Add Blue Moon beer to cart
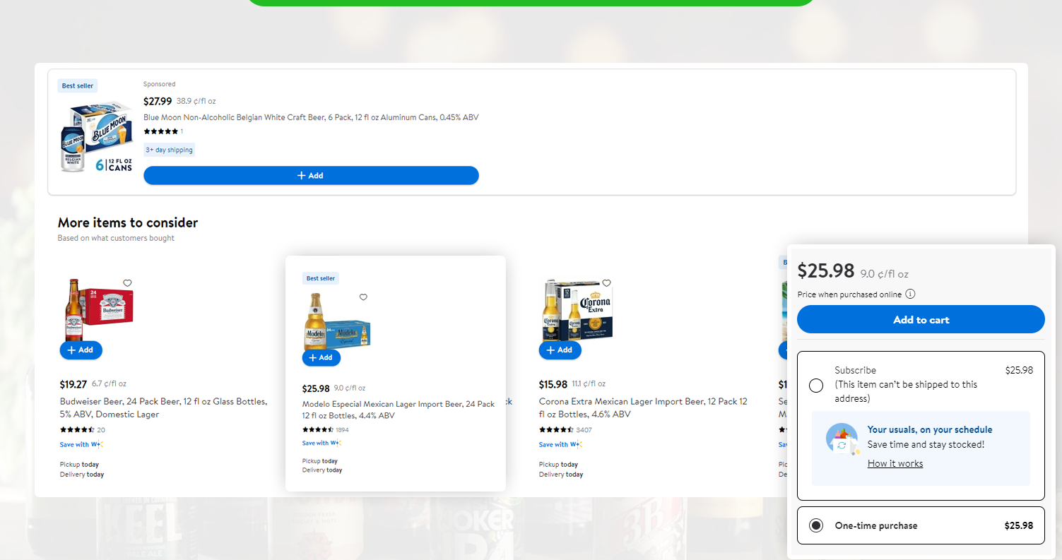This screenshot has width=1062, height=560. [x=311, y=175]
